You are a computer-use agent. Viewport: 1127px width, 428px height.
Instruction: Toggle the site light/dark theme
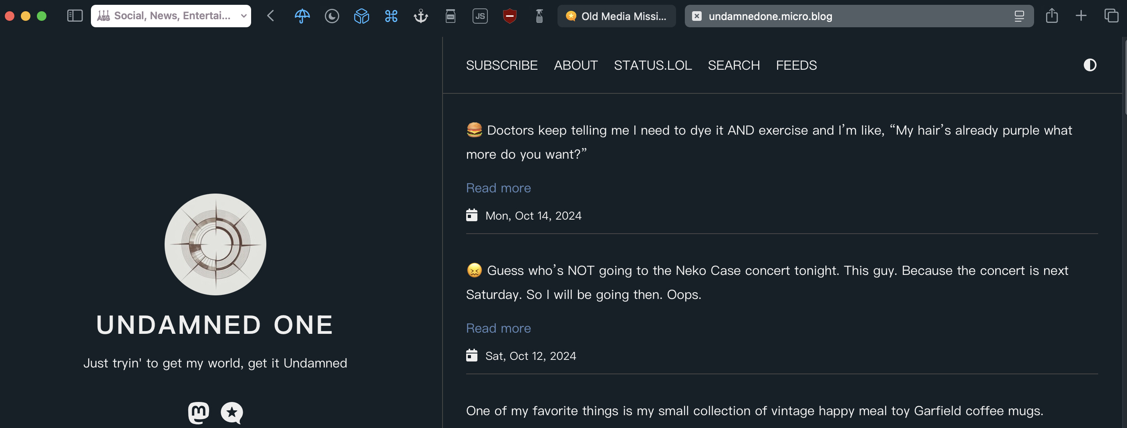(1089, 65)
